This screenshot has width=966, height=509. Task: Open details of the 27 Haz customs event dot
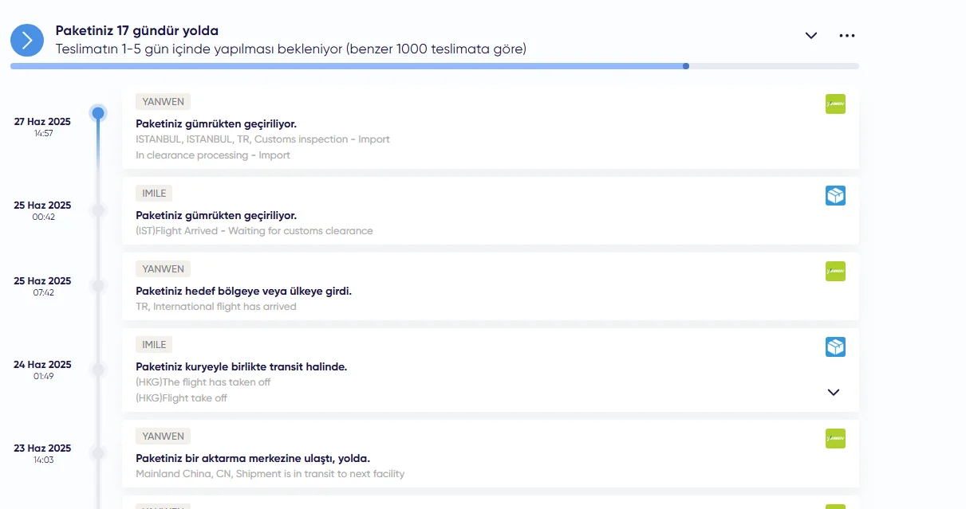tap(97, 113)
